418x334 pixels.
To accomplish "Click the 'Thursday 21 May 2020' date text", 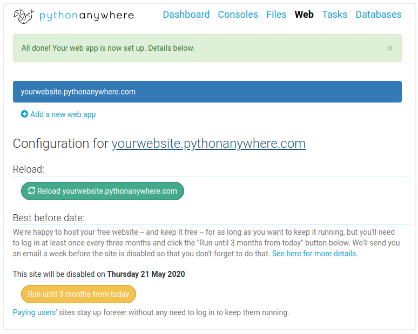I will click(x=146, y=274).
